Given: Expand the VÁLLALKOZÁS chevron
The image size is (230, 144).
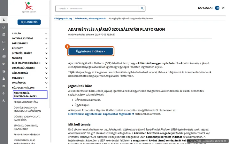Looking at the screenshot, I should point(46,73).
